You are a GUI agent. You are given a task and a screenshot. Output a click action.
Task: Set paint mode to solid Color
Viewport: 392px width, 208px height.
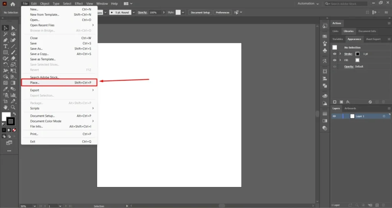click(x=4, y=130)
